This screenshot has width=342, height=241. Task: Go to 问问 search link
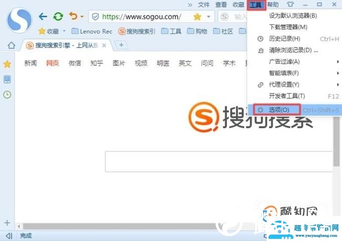(x=207, y=63)
